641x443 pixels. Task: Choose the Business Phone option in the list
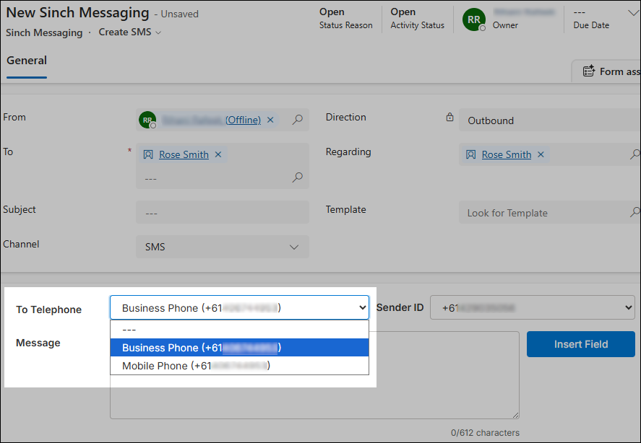pyautogui.click(x=239, y=348)
